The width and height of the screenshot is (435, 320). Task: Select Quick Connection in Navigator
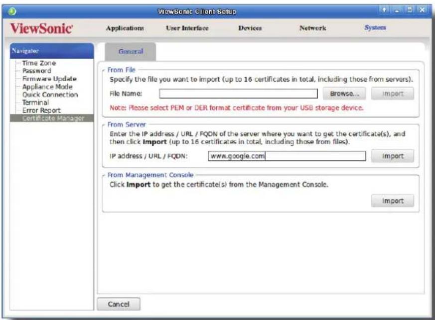coord(50,95)
